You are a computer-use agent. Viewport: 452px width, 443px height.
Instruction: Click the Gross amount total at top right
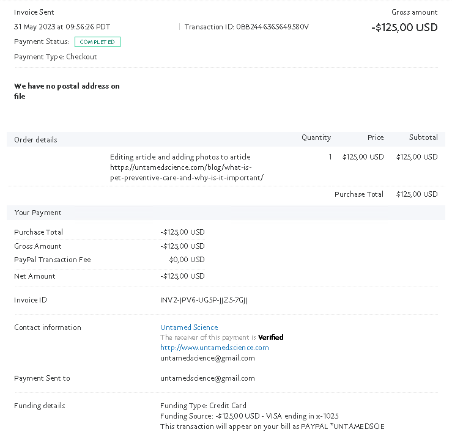click(x=404, y=27)
